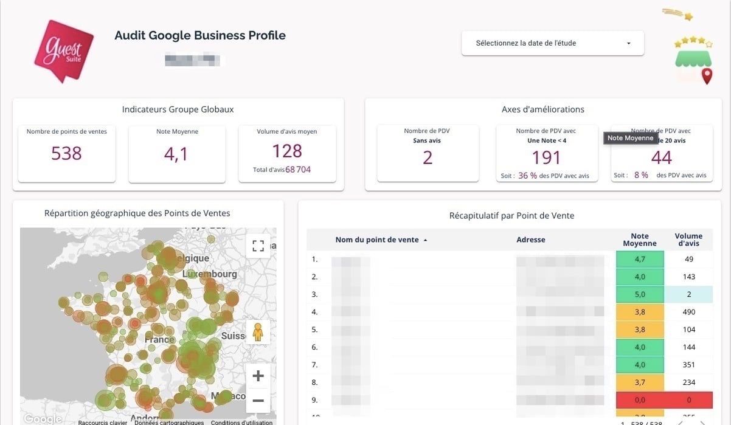Click the Guest Suite logo
Image resolution: width=731 pixels, height=425 pixels.
[64, 51]
